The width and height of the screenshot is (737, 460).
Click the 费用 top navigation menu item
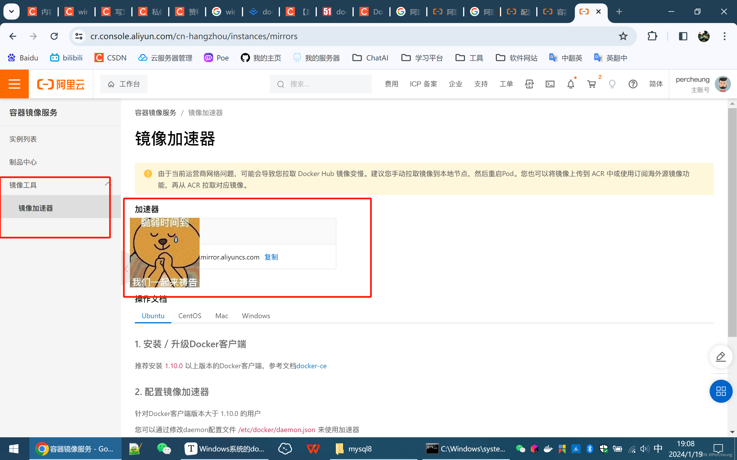pos(392,84)
